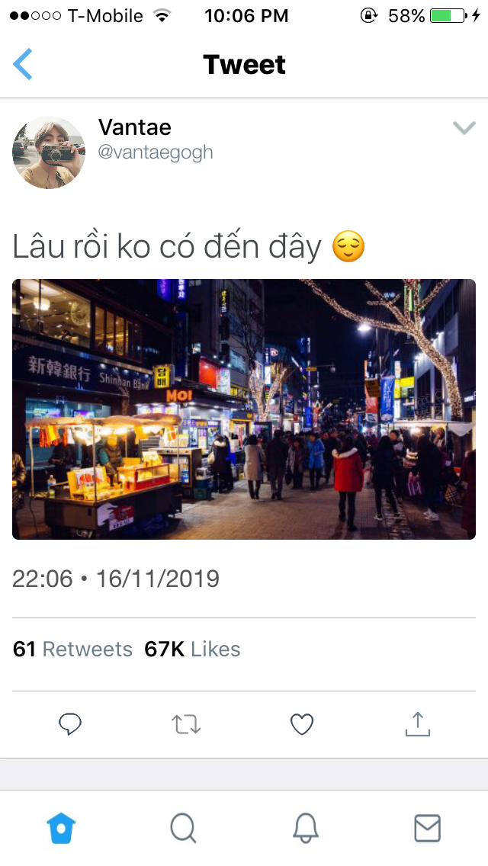
Task: Open the tweet options chevron menu
Action: pyautogui.click(x=464, y=128)
